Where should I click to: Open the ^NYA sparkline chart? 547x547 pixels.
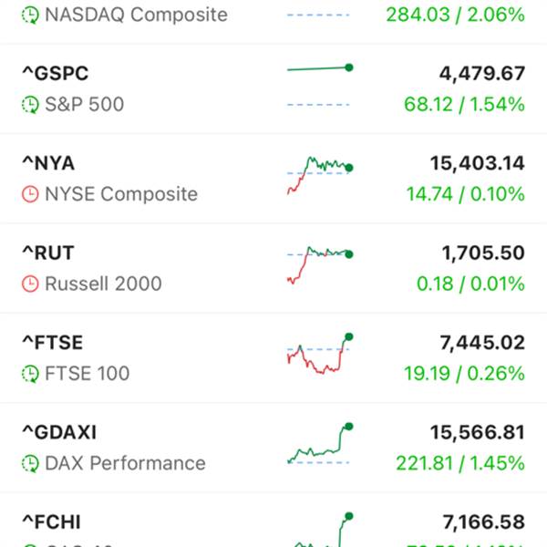click(x=319, y=174)
